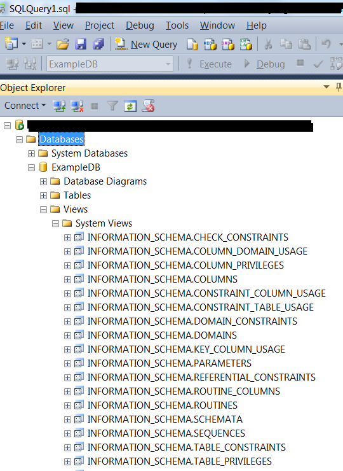Screen dimensions: 343x471
Task: Click the Debug play button
Action: coord(264,64)
